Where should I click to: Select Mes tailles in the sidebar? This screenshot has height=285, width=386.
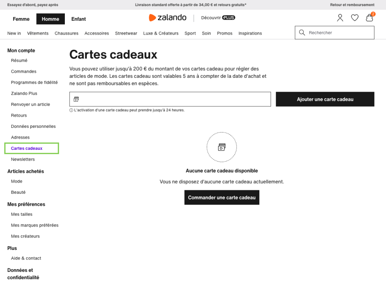[x=22, y=214]
